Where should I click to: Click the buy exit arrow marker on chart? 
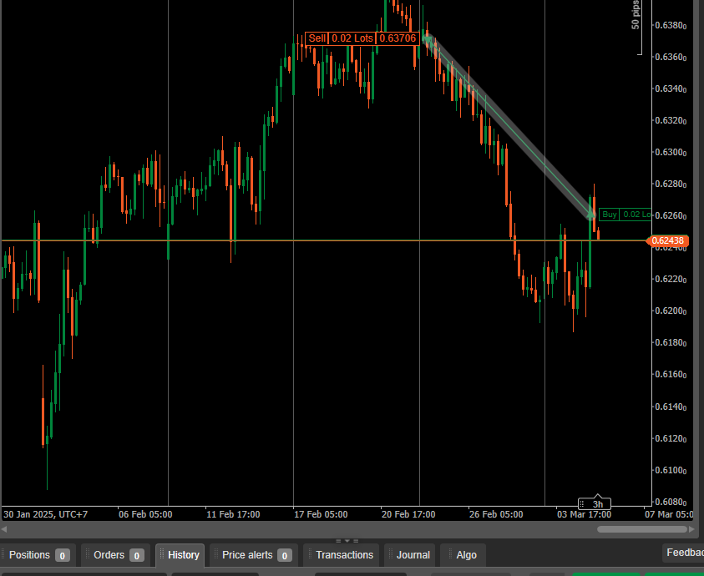[x=591, y=215]
